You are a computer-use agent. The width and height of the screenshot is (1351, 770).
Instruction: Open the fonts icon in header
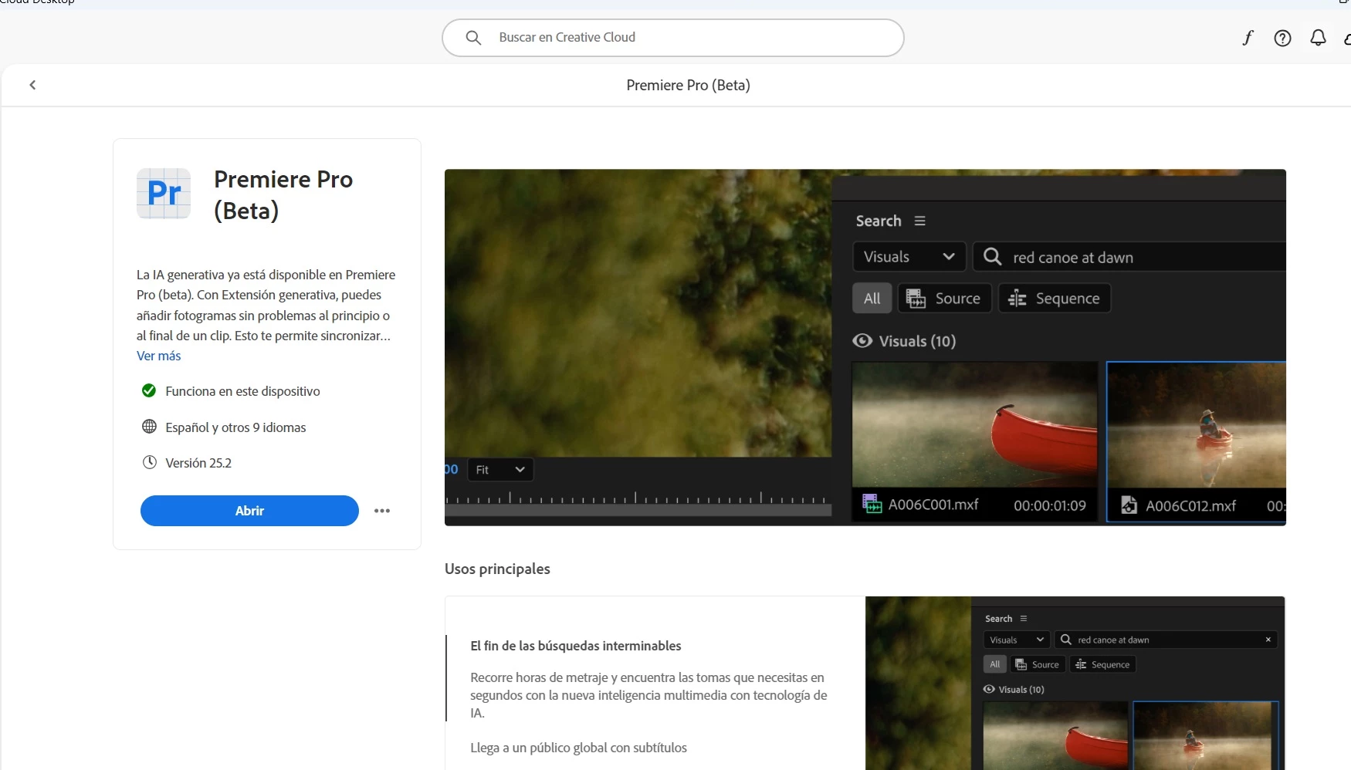click(x=1248, y=38)
